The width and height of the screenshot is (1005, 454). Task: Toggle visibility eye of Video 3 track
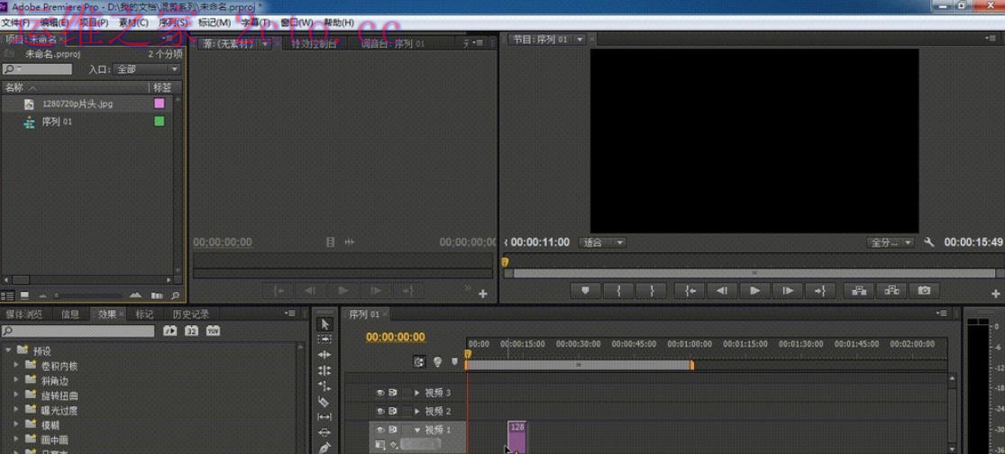pyautogui.click(x=380, y=393)
